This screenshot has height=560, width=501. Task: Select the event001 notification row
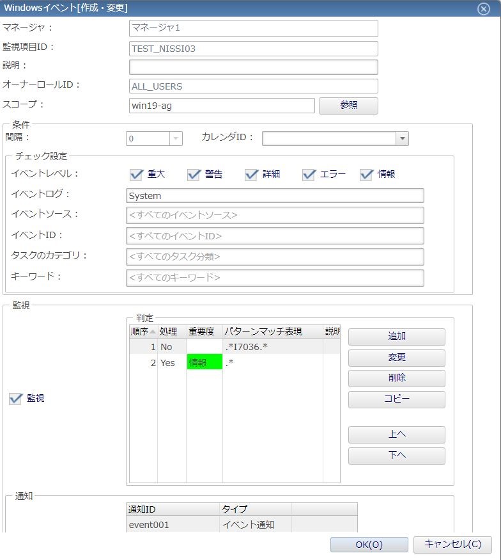click(242, 525)
